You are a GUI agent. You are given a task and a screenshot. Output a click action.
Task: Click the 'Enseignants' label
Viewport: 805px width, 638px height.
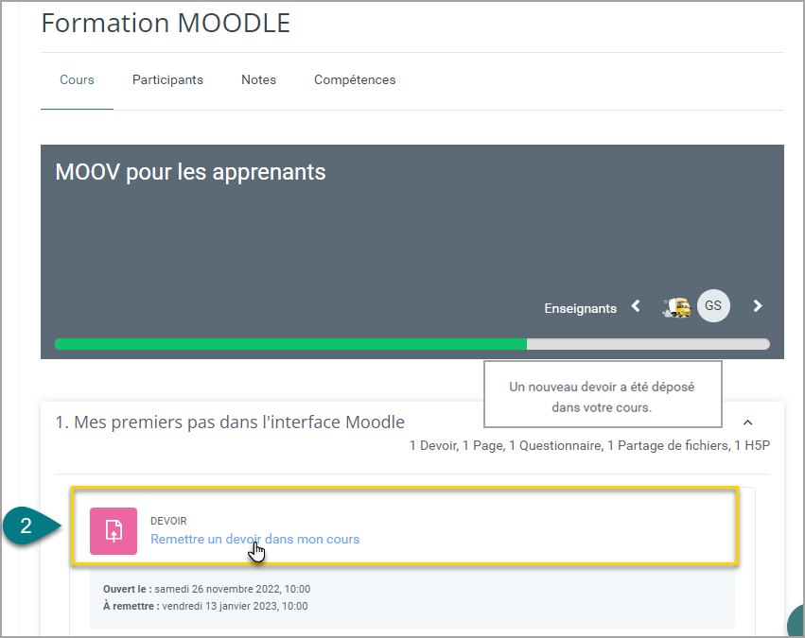[581, 308]
